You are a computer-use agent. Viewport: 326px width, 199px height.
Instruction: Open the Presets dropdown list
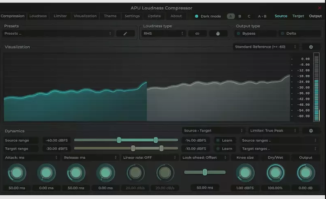(x=58, y=34)
